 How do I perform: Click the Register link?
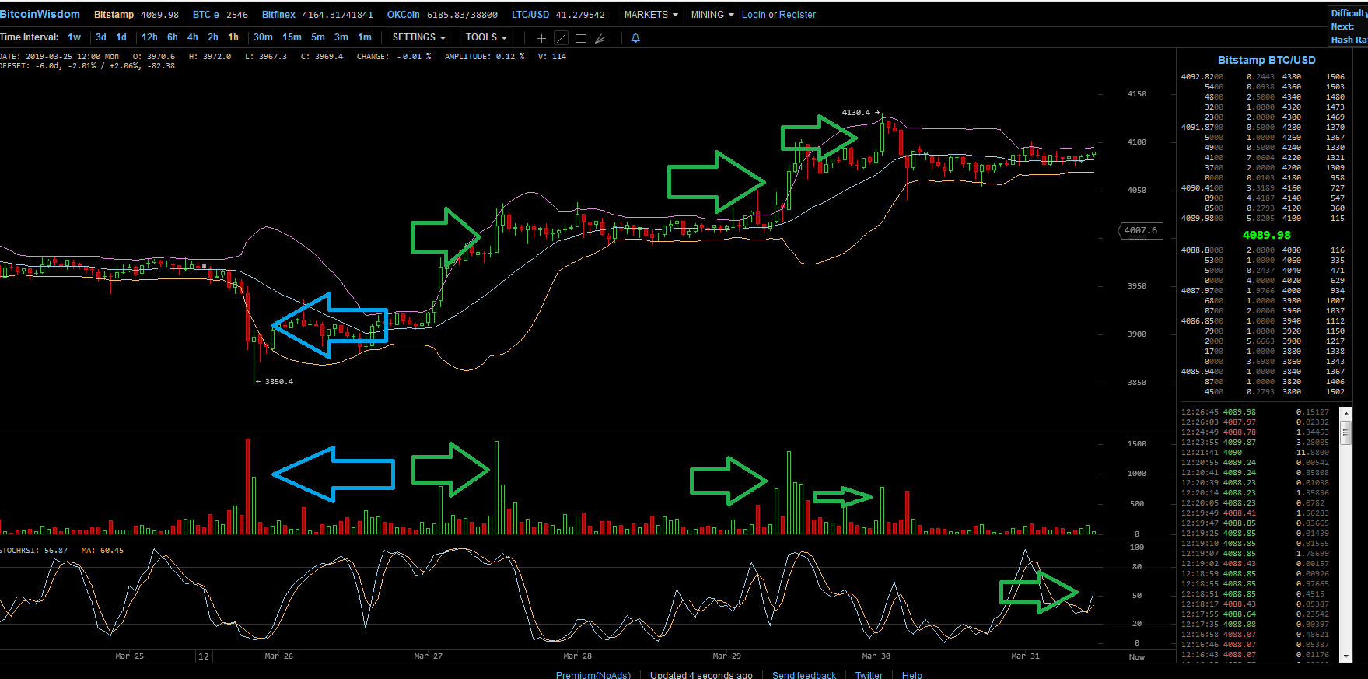pyautogui.click(x=797, y=15)
